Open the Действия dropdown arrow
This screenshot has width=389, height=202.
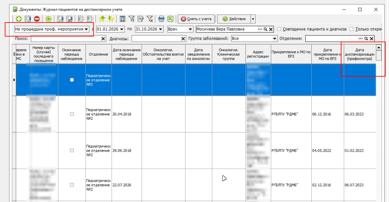coord(253,19)
